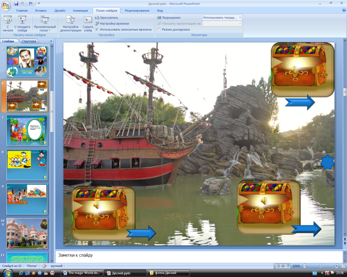Go to previous slide with double-up arrow
Image resolution: width=347 pixels, height=277 pixels.
(x=345, y=239)
